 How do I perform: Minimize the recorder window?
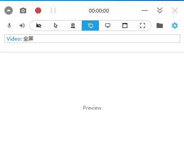[145, 10]
